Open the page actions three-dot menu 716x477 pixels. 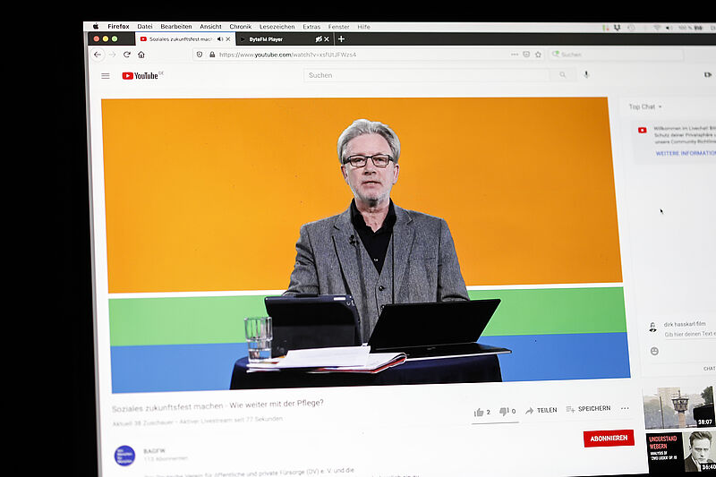515,55
